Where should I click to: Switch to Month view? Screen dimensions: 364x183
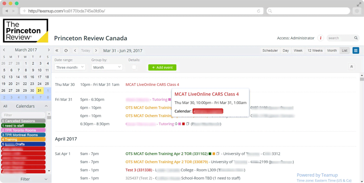tap(332, 50)
